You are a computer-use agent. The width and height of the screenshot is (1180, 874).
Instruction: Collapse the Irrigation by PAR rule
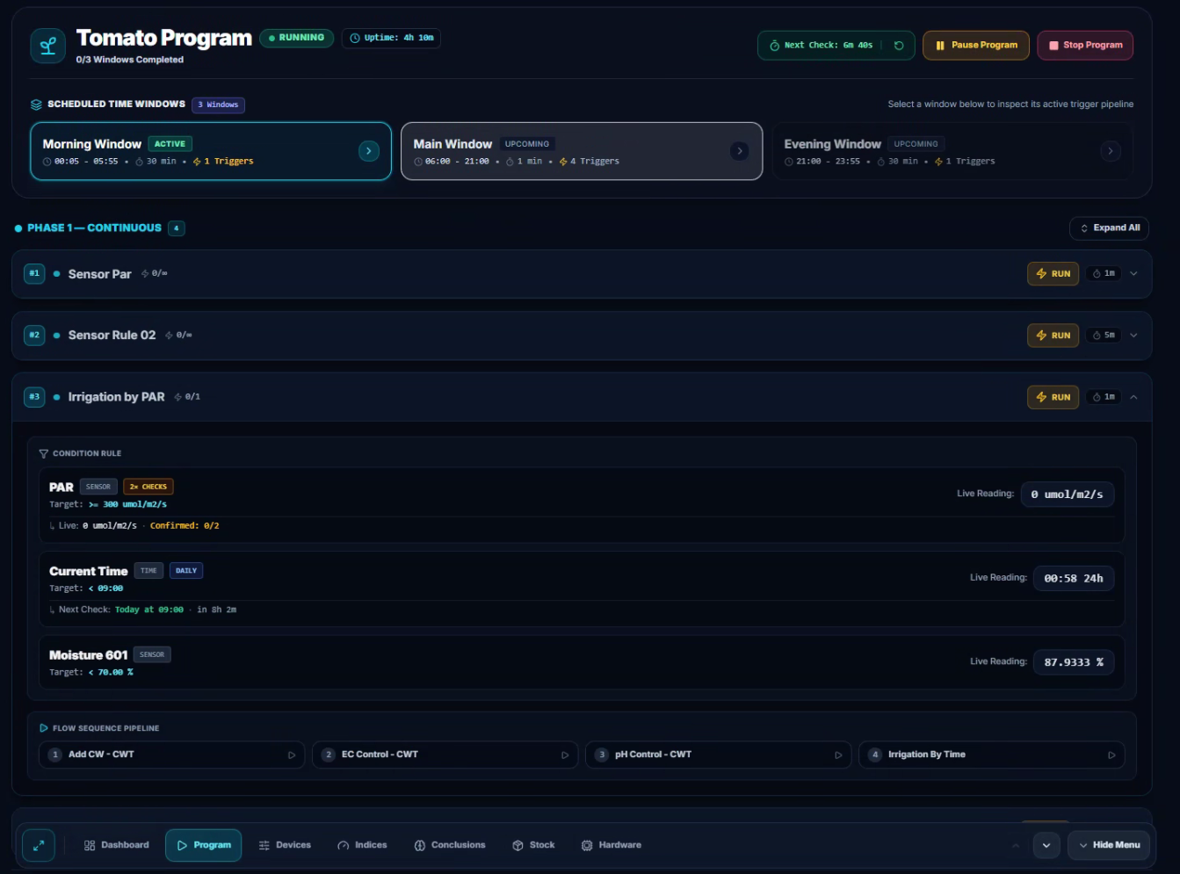[1133, 397]
